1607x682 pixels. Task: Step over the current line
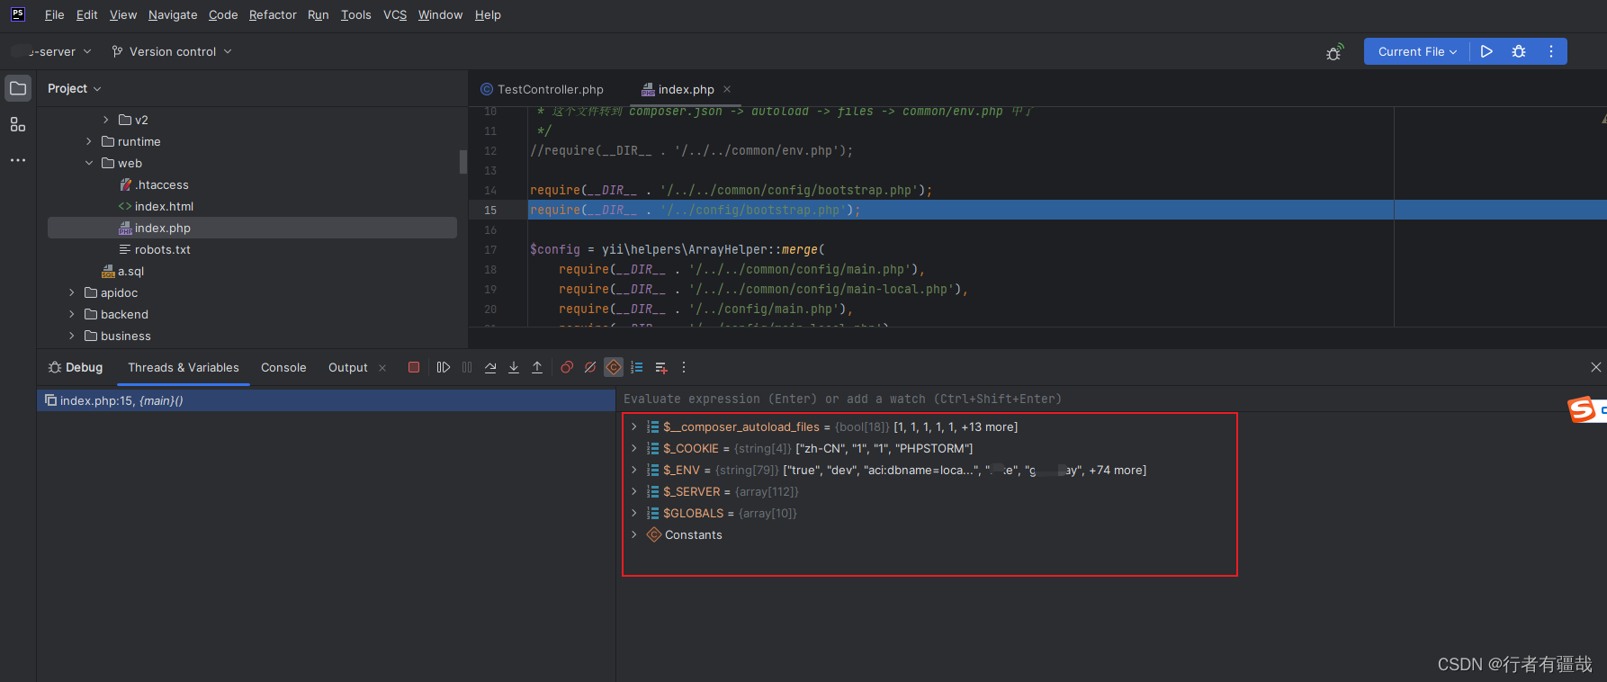click(490, 367)
